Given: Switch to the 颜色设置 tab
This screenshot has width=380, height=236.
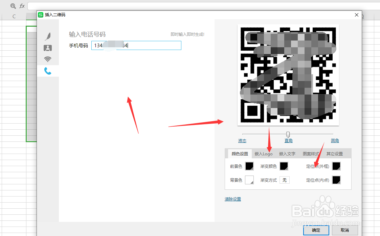Looking at the screenshot, I should 240,154.
